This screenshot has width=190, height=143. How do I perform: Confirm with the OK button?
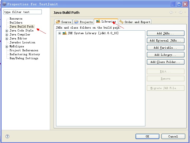click(147, 136)
